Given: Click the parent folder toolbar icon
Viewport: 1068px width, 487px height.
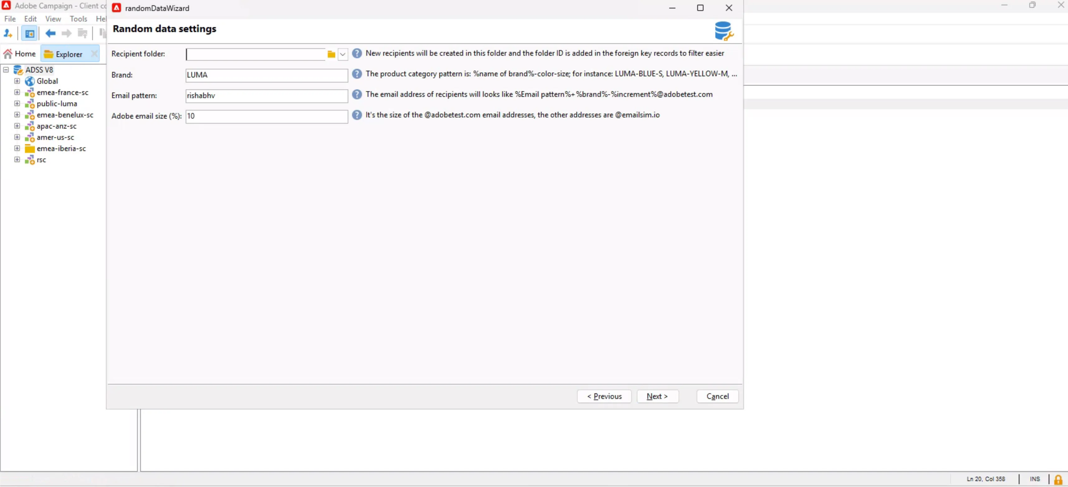Looking at the screenshot, I should tap(83, 33).
